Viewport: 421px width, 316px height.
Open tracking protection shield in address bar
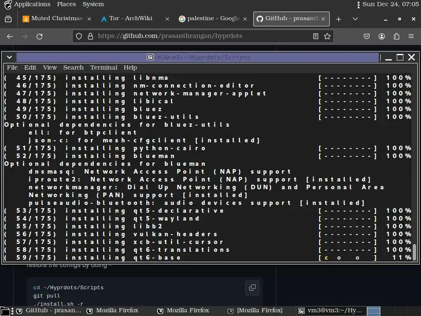pyautogui.click(x=79, y=36)
